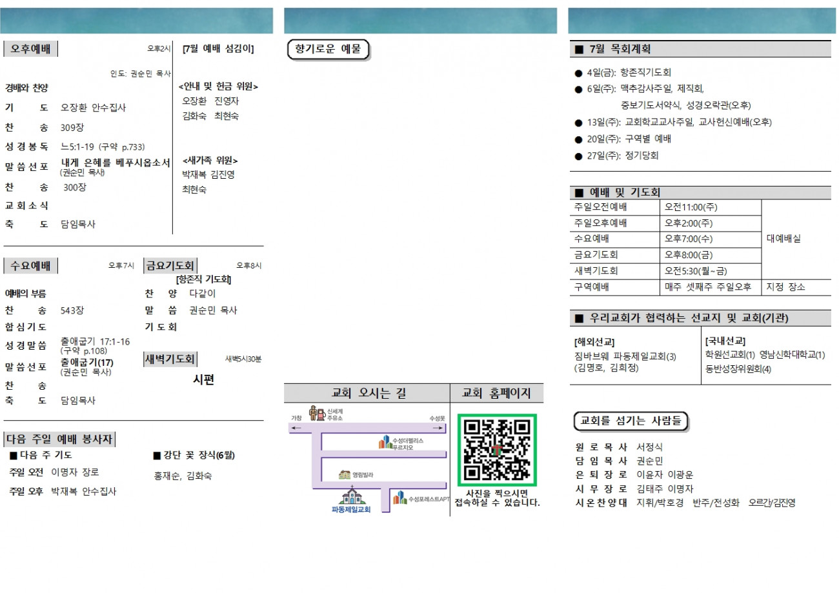Click the 다음 주일 예배 봉사자 header
Image resolution: width=839 pixels, height=593 pixels.
(59, 439)
